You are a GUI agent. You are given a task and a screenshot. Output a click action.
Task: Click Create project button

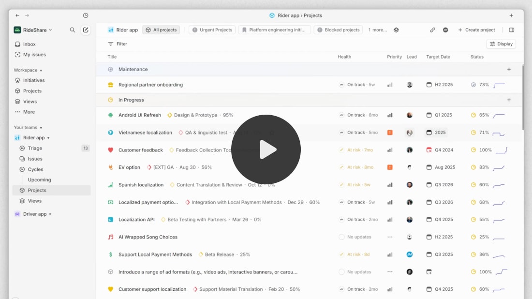click(476, 30)
